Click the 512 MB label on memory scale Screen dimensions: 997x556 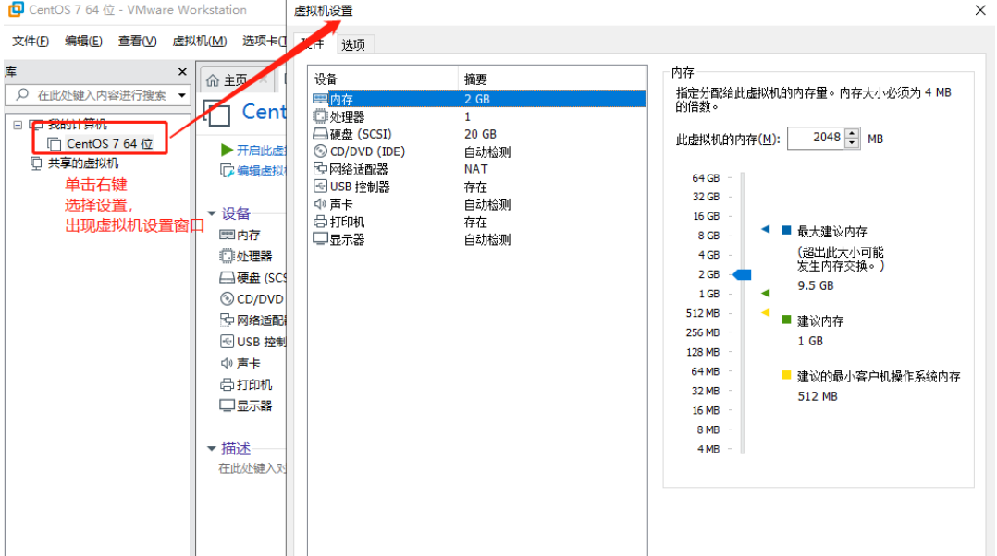703,313
